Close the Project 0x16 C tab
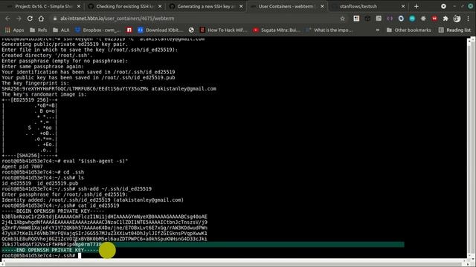 (x=79, y=7)
